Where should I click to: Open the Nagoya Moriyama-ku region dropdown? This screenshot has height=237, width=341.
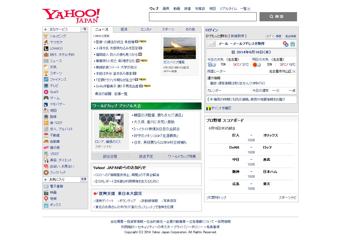(x=294, y=71)
